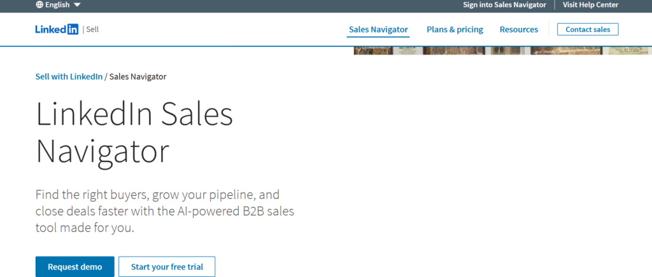Open Plans & pricing menu item

[x=455, y=29]
